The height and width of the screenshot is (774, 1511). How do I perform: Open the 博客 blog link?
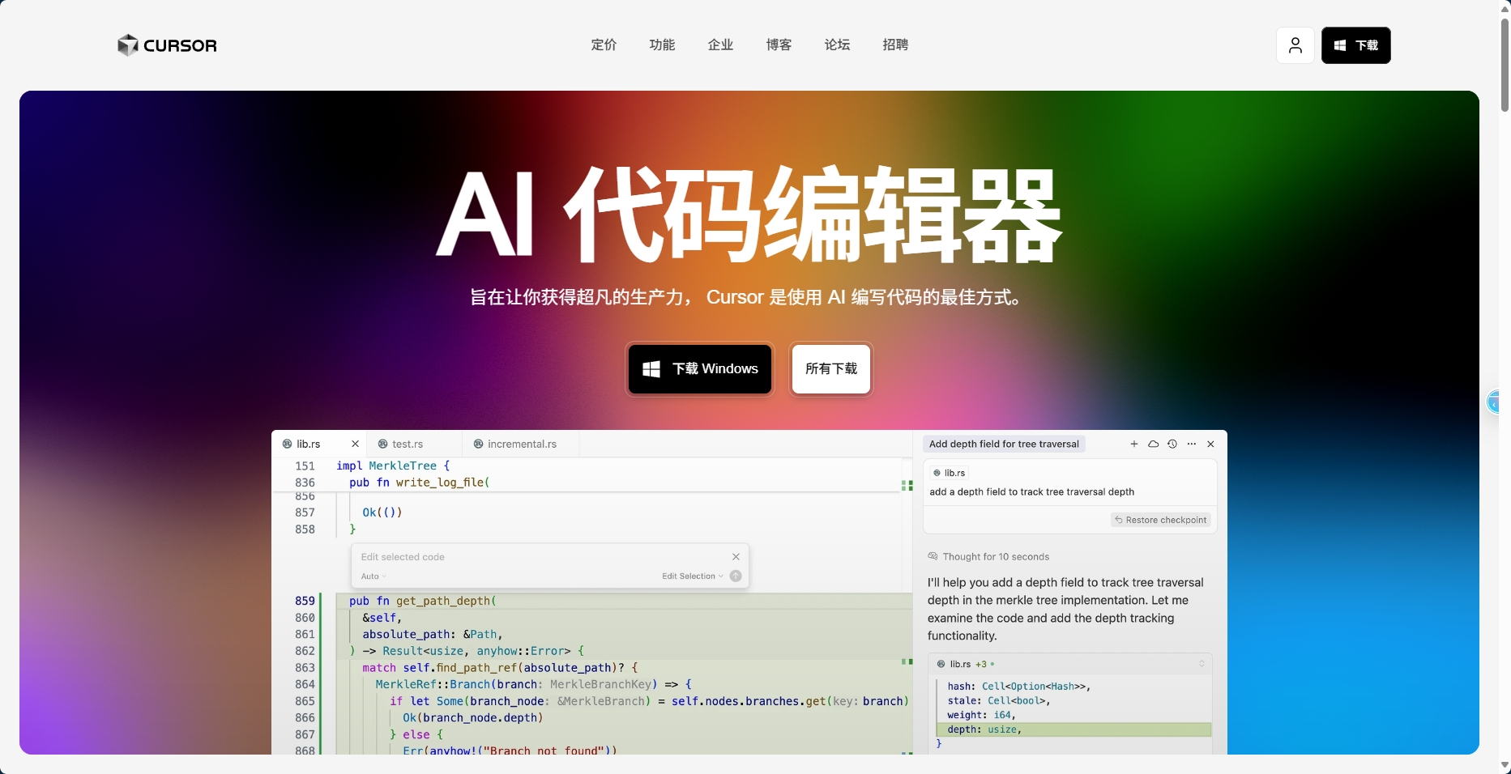pyautogui.click(x=779, y=45)
